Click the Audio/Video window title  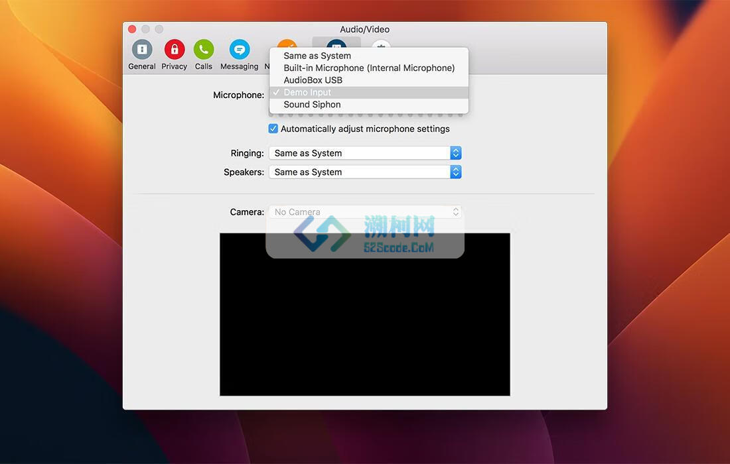(x=364, y=29)
